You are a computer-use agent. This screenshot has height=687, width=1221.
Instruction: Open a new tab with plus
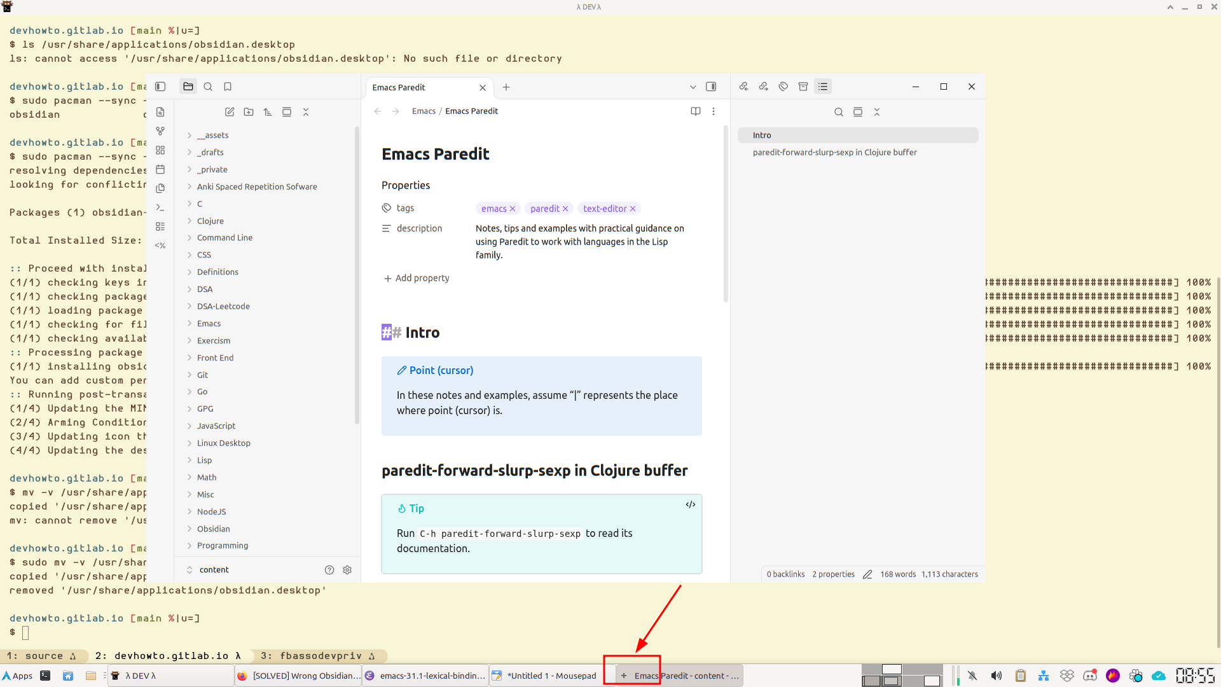506,87
